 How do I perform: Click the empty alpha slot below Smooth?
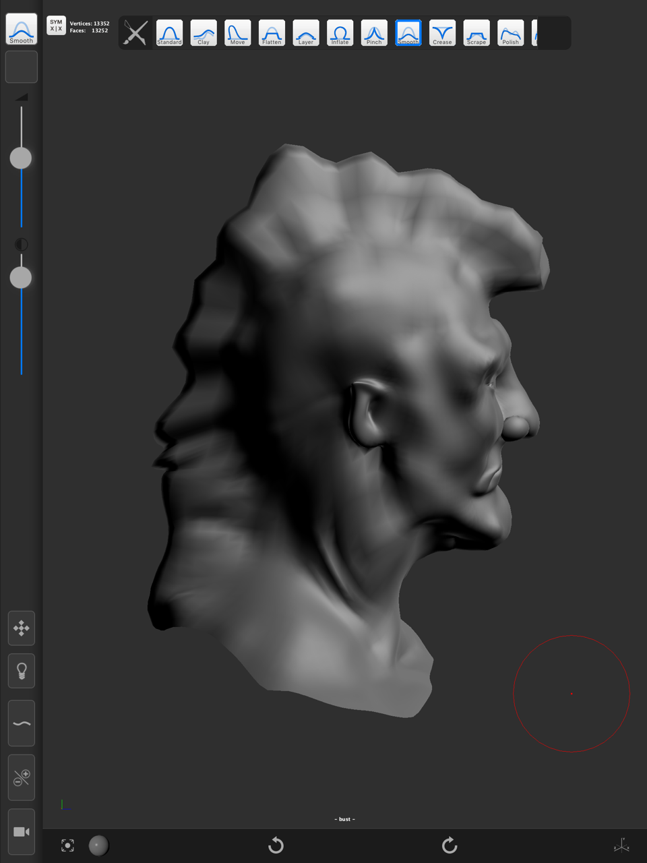coord(22,67)
